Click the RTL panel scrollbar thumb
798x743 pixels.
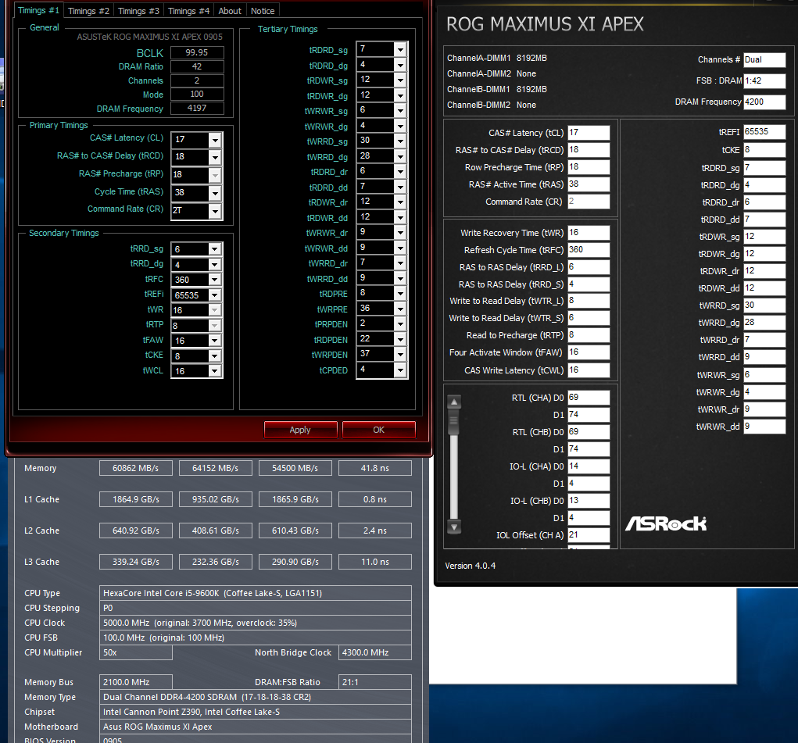coord(454,422)
